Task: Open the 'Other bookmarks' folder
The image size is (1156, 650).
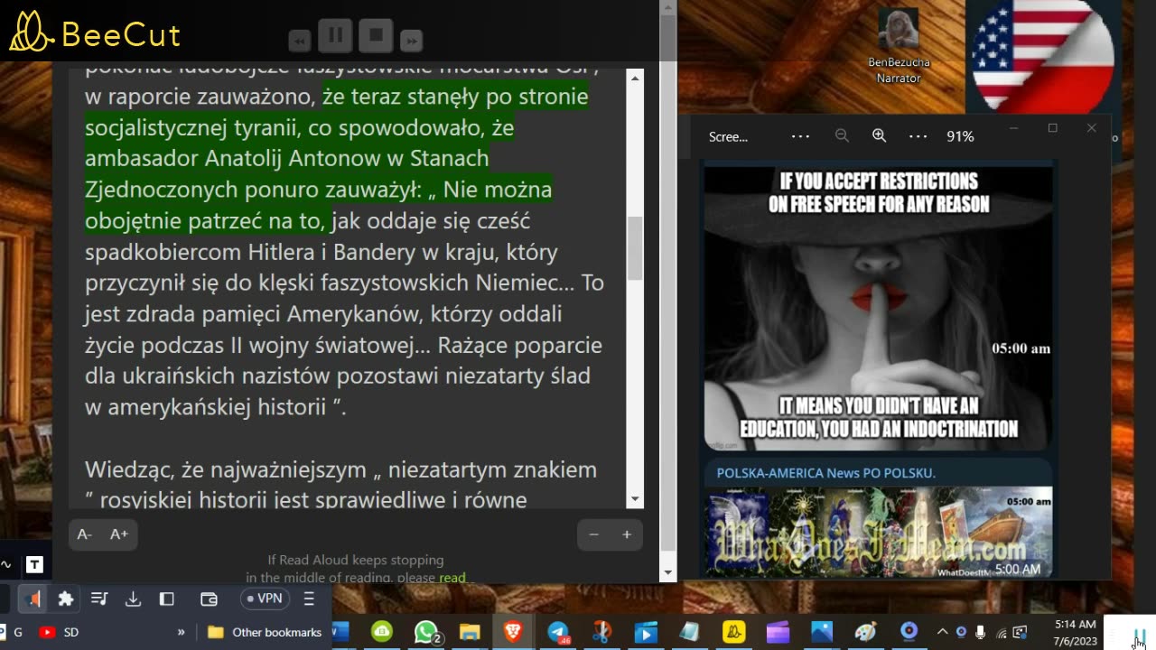Action: [x=265, y=632]
